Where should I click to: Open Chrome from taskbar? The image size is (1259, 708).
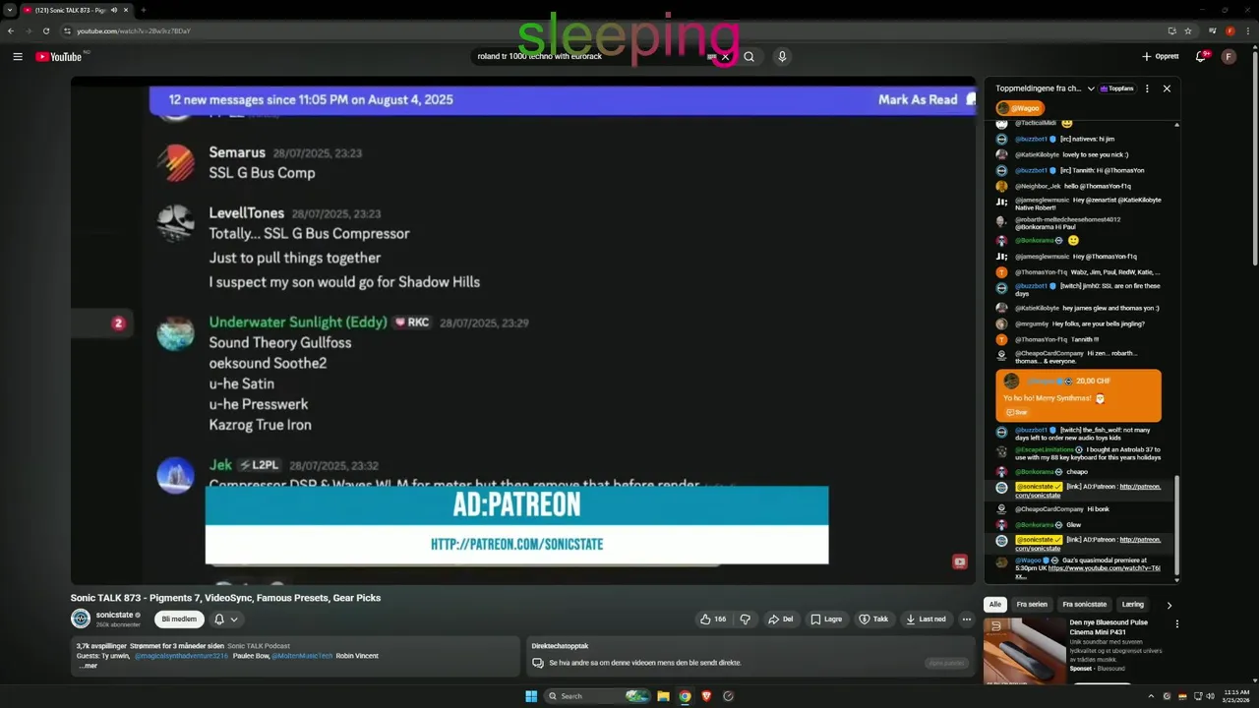685,696
